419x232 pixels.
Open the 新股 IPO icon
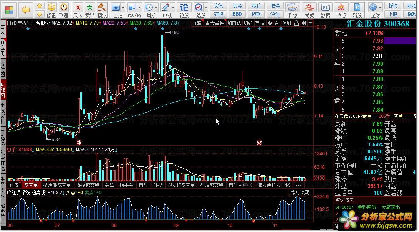coord(357,10)
